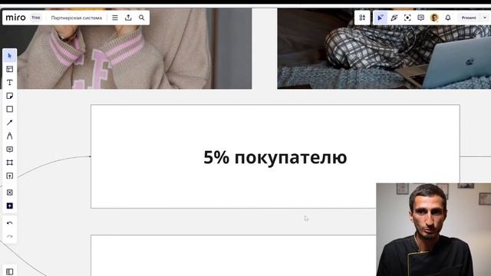Open the templates tool
The width and height of the screenshot is (491, 276).
[10, 69]
